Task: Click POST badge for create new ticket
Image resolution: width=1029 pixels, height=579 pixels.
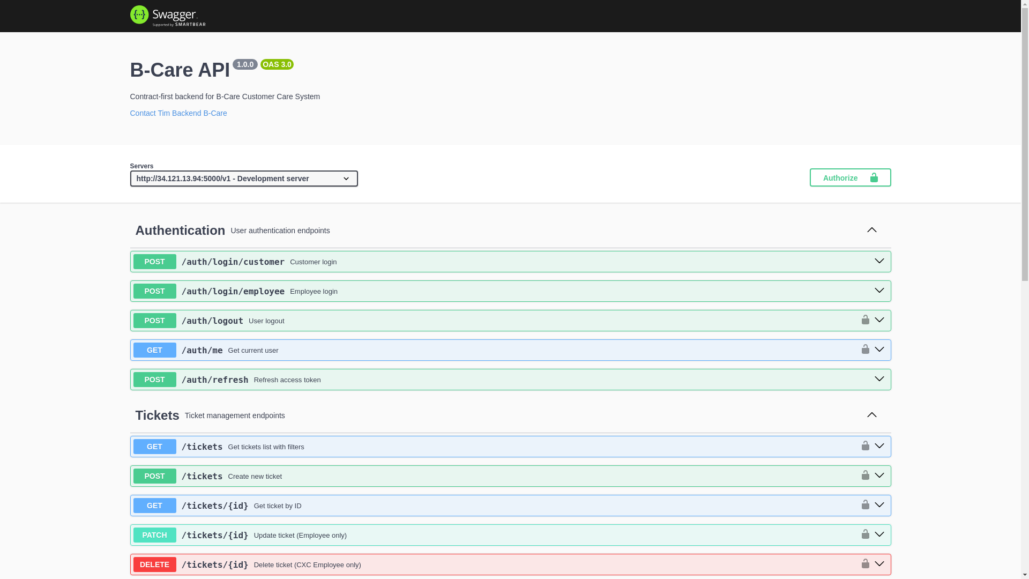Action: 154,476
